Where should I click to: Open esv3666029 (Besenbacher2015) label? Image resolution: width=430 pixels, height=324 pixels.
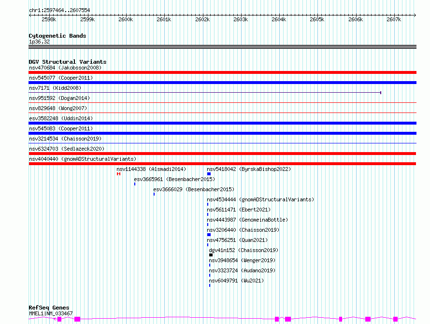coord(194,189)
